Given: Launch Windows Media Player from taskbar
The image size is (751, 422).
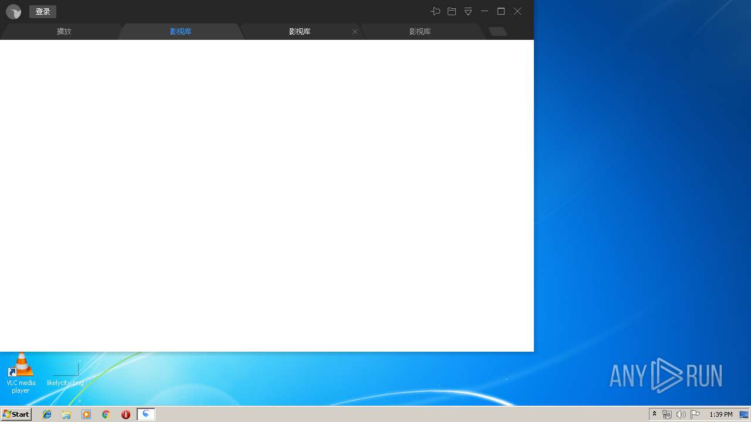Looking at the screenshot, I should [86, 414].
